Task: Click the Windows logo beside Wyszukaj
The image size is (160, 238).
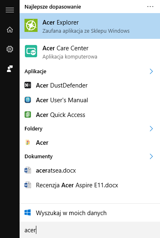Action: click(x=28, y=213)
